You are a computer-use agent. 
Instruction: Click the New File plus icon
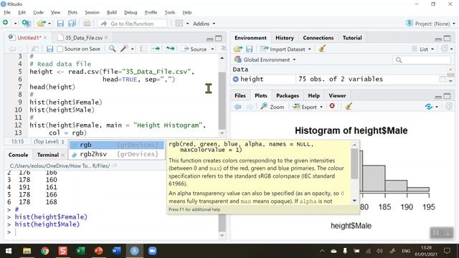[6, 23]
